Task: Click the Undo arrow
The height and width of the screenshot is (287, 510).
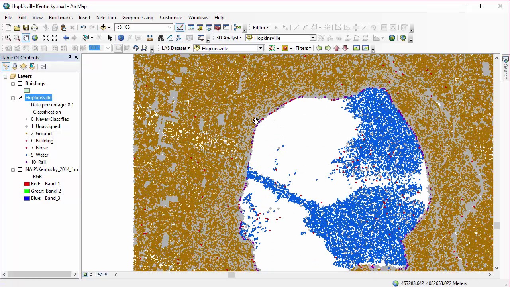Action: [x=83, y=27]
